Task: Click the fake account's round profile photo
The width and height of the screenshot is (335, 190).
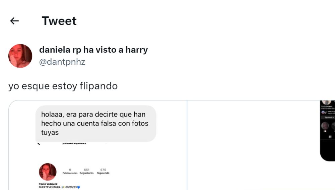Action: tap(48, 172)
